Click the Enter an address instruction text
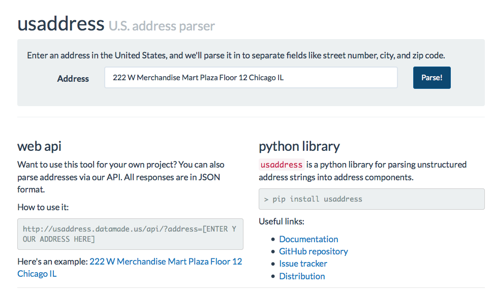This screenshot has height=293, width=493. coord(236,55)
